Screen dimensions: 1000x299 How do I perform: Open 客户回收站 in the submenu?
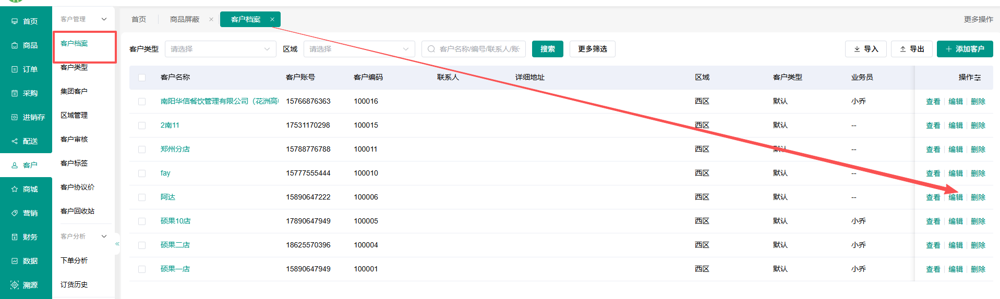[78, 211]
